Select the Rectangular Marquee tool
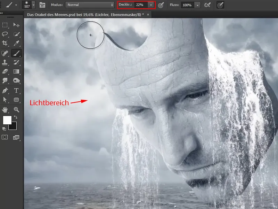278x209 pixels. click(5, 25)
